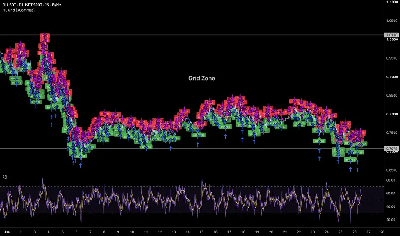
Task: Click date 15 on the time axis
Action: [x=202, y=232]
